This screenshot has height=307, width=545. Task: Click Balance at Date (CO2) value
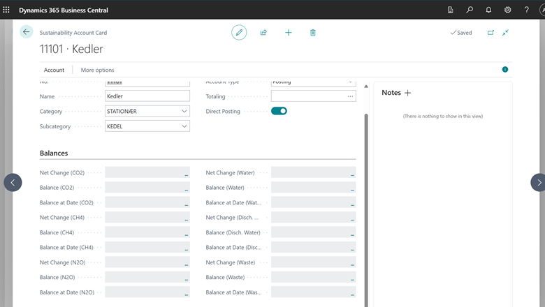pos(147,202)
